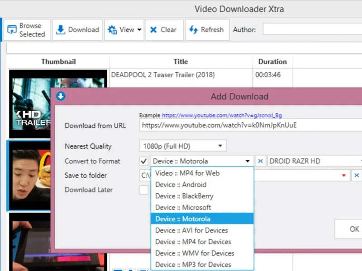The width and height of the screenshot is (362, 271).
Task: Click the Thumbnail column header
Action: coord(58,61)
